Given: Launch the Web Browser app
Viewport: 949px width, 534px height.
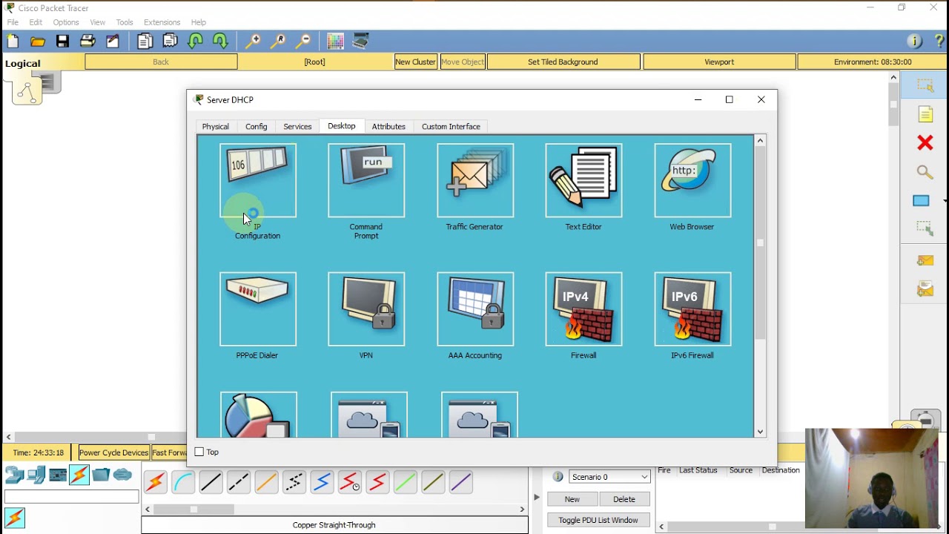Looking at the screenshot, I should [x=692, y=181].
